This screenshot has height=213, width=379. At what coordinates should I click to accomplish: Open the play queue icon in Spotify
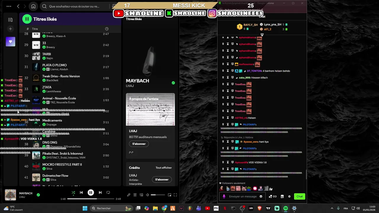(135, 195)
